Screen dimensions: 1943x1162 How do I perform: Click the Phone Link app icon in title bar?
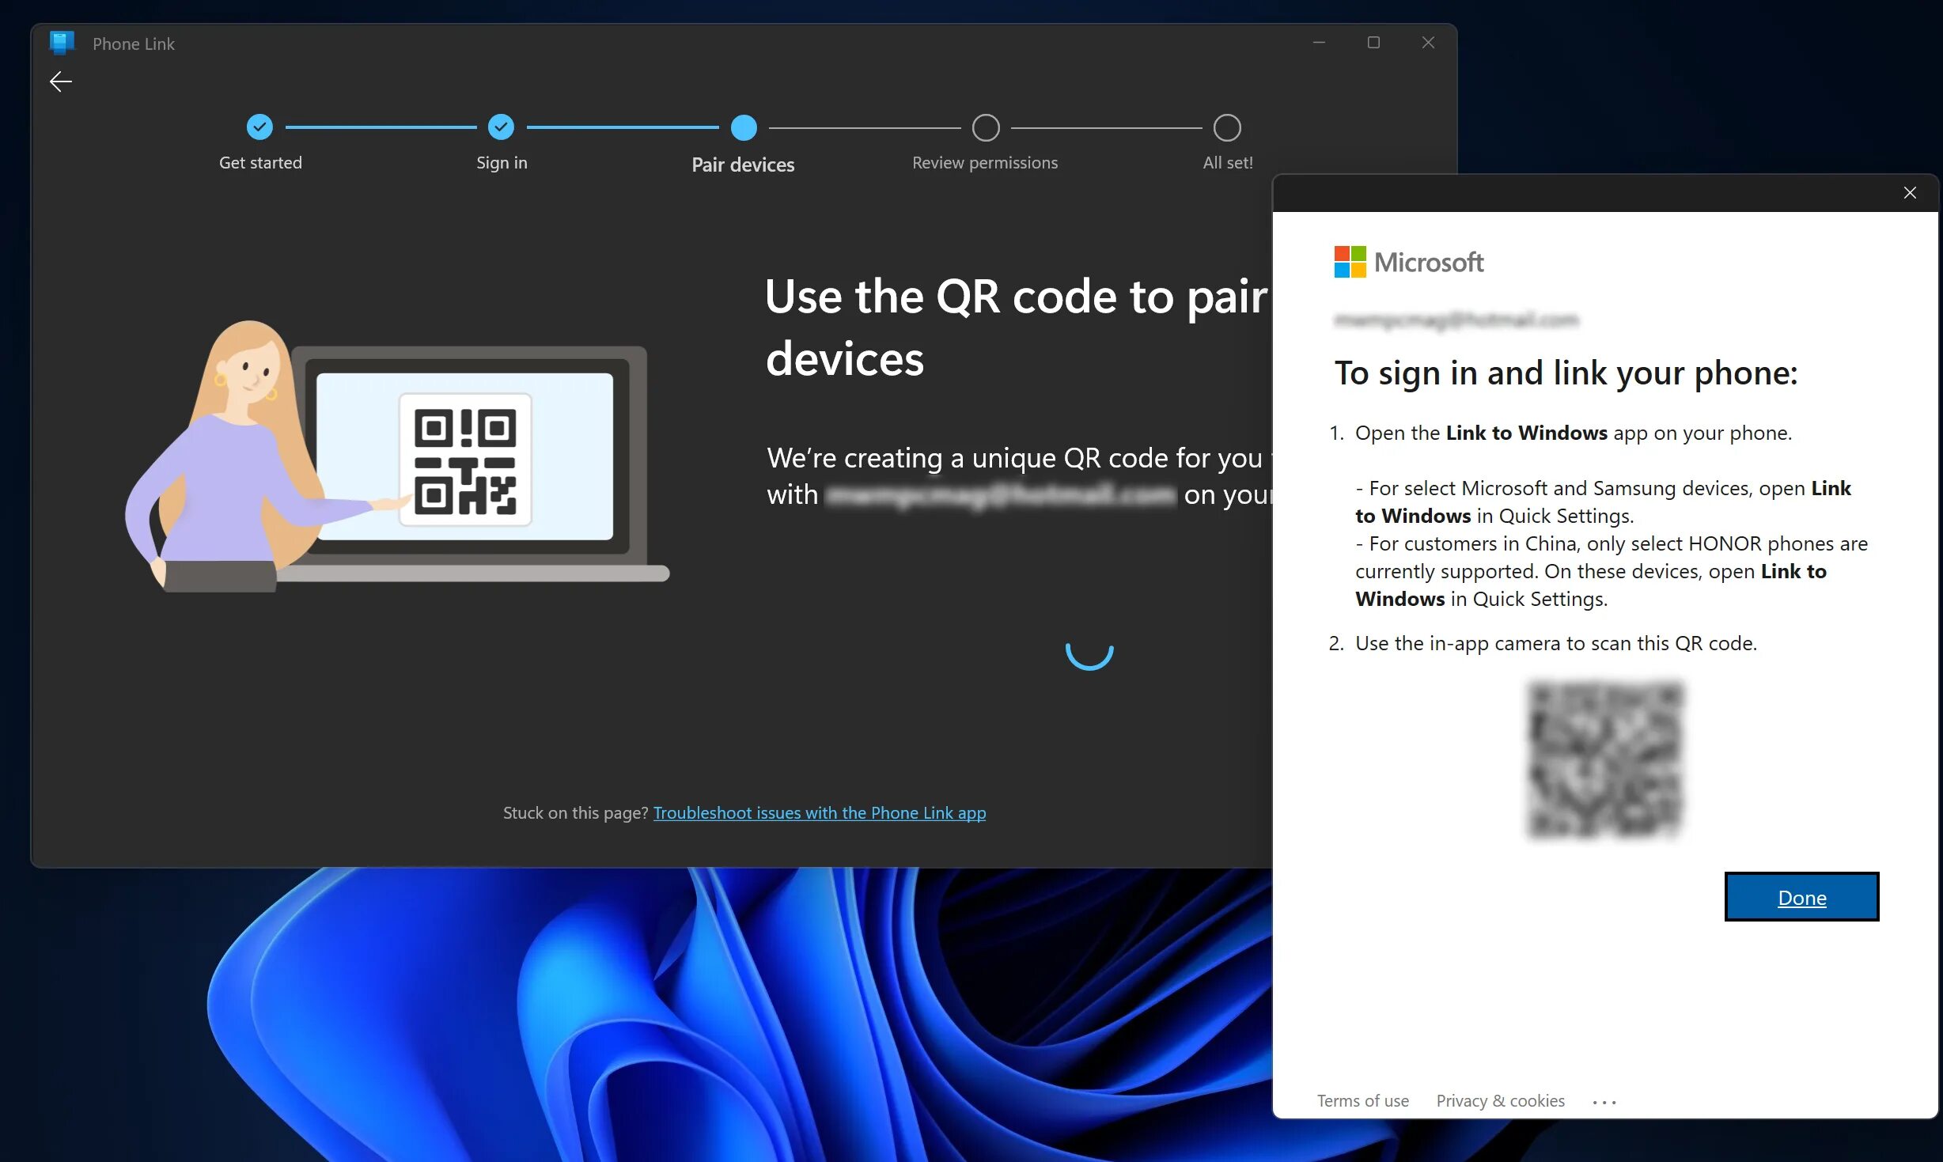click(x=62, y=43)
